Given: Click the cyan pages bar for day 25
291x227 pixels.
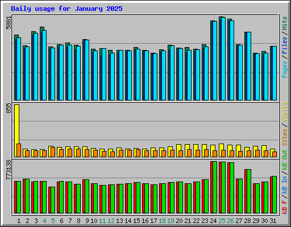Looking at the screenshot, I should [x=223, y=58].
